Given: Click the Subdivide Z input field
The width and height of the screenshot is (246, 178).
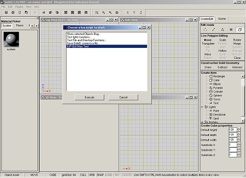Looking at the screenshot, I should (233, 155).
